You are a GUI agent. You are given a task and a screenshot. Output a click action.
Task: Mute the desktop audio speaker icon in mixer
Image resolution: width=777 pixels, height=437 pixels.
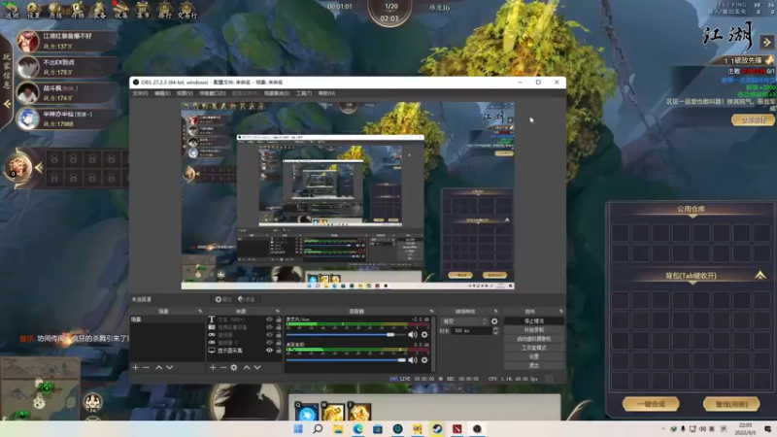(412, 359)
